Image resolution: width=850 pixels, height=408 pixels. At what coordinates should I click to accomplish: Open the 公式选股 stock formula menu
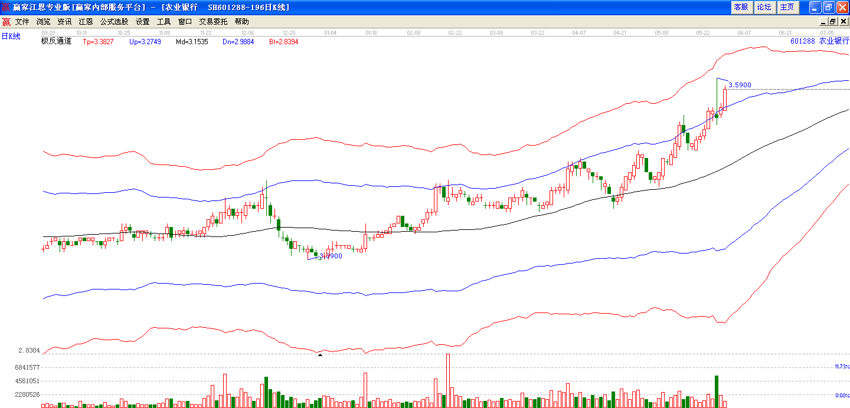114,21
